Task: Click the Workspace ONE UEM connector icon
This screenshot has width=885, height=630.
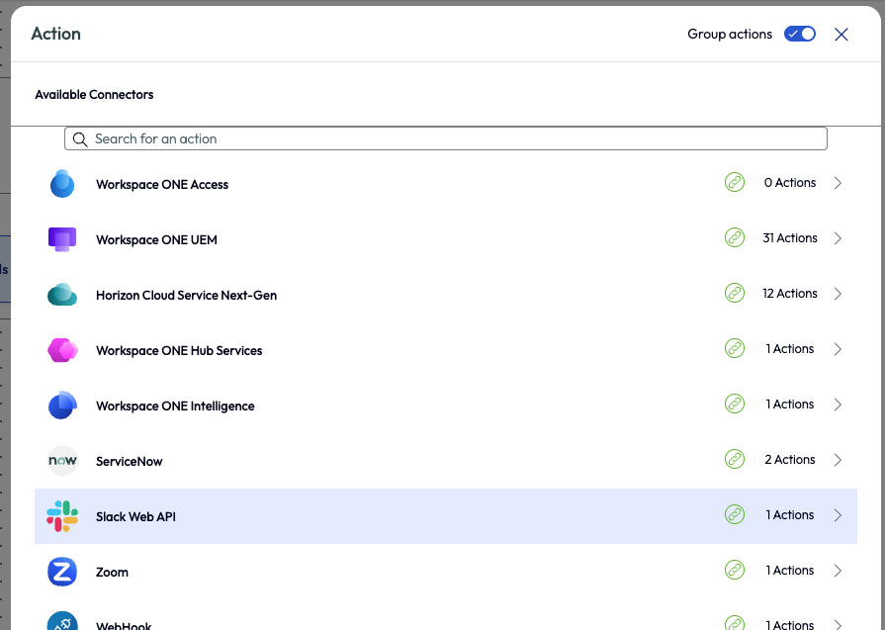Action: pos(62,239)
